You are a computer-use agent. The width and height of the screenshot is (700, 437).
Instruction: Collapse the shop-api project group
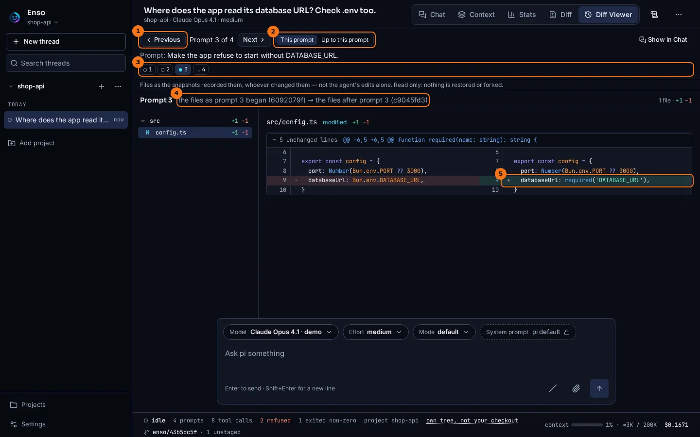(x=11, y=86)
